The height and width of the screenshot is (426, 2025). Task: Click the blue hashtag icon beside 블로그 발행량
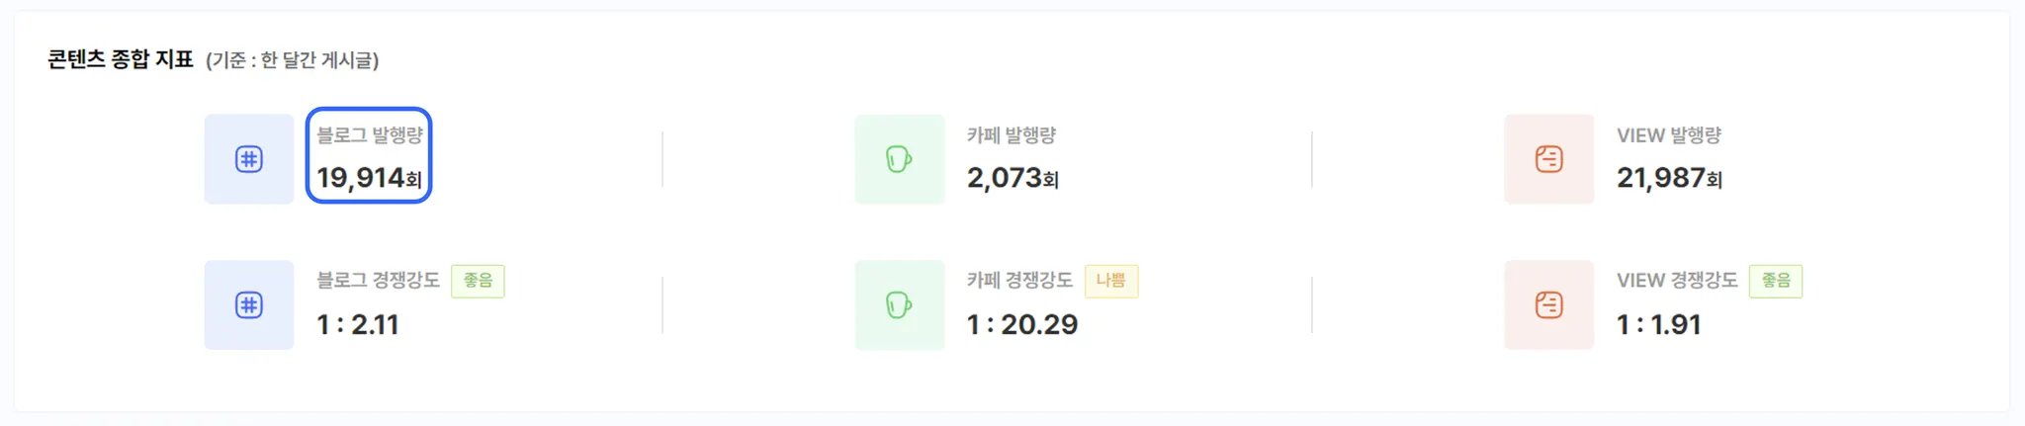click(249, 159)
